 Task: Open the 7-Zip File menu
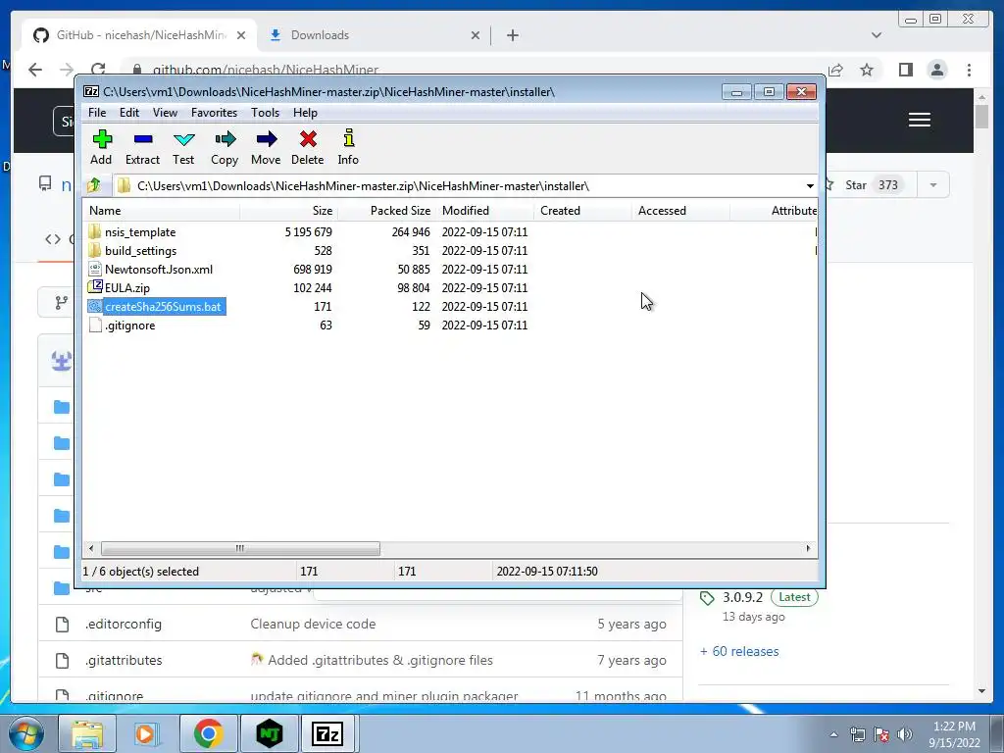pos(97,113)
